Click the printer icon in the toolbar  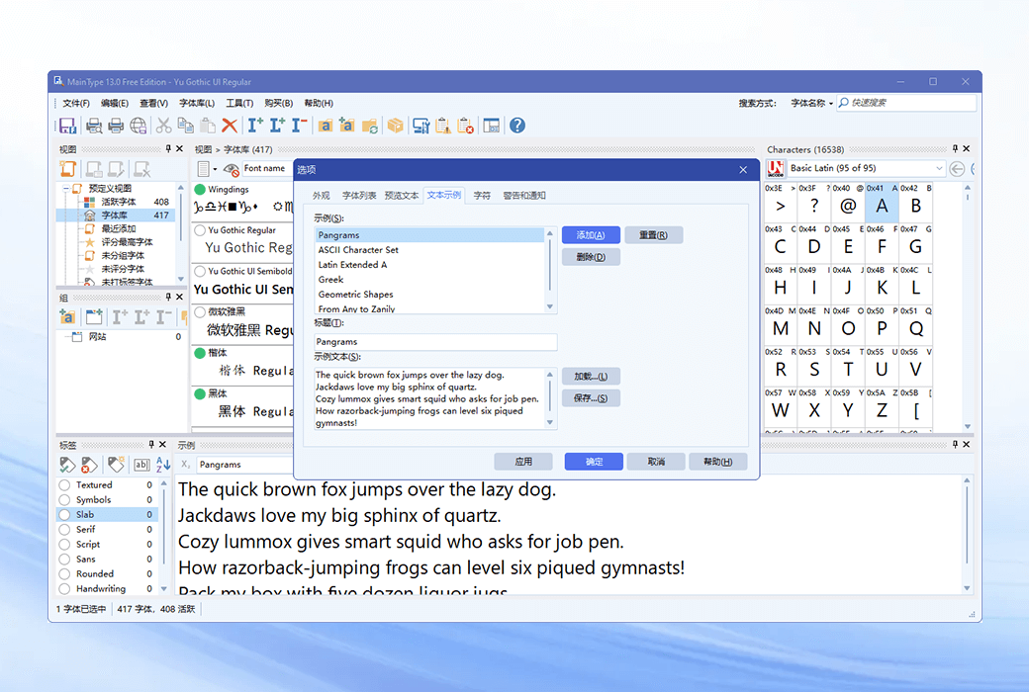tap(116, 126)
